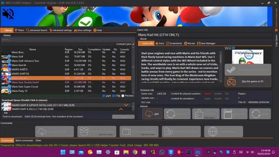Sort the games list by Completion column

94,49
